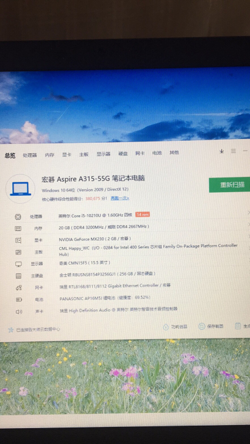Click the 保存截图 save screenshot icon
This screenshot has height=444, width=250.
coord(202,326)
